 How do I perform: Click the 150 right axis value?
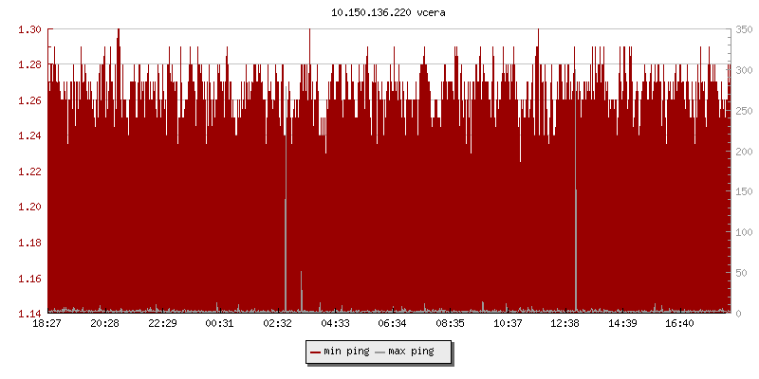pos(743,191)
